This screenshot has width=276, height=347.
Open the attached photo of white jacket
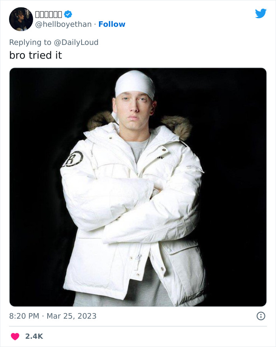coord(138,187)
